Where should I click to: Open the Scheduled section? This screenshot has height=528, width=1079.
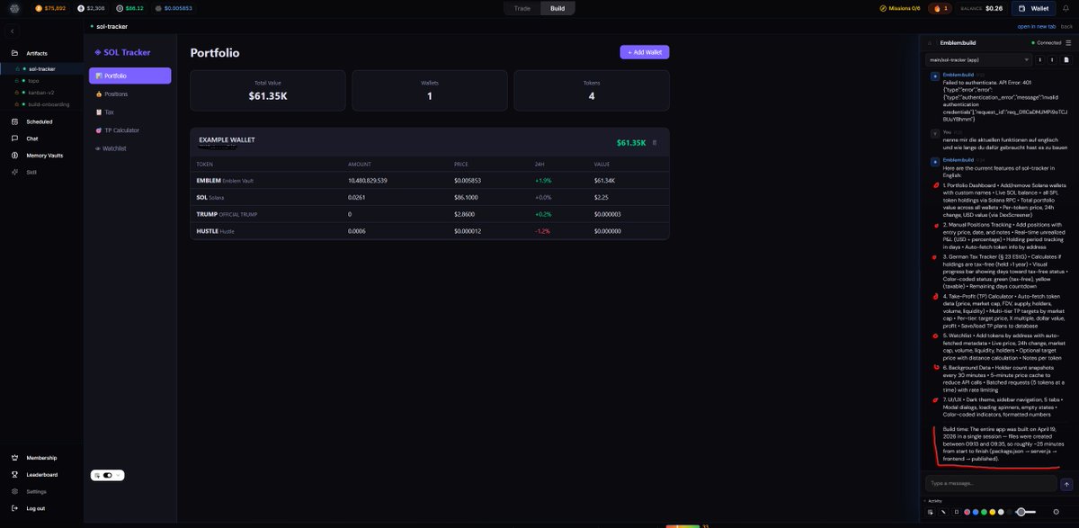(32, 121)
